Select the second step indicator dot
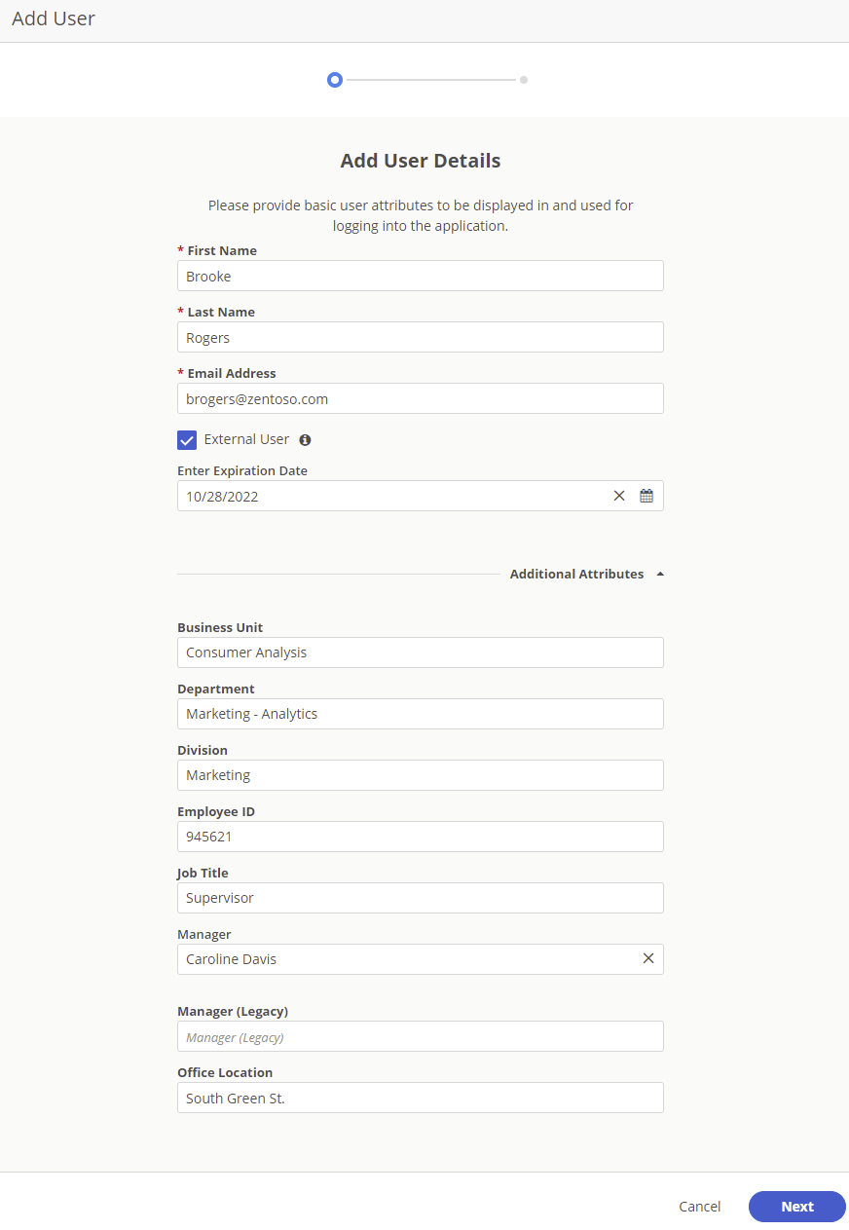 click(x=523, y=79)
